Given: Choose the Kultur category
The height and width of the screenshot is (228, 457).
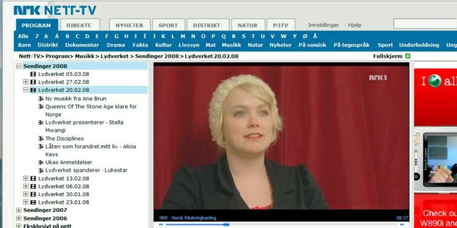Looking at the screenshot, I should pyautogui.click(x=164, y=45).
